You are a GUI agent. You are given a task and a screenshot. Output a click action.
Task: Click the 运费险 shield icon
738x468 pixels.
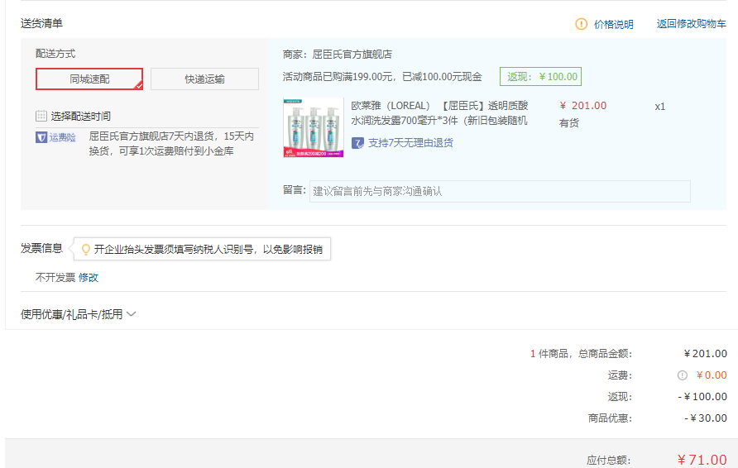coord(41,137)
